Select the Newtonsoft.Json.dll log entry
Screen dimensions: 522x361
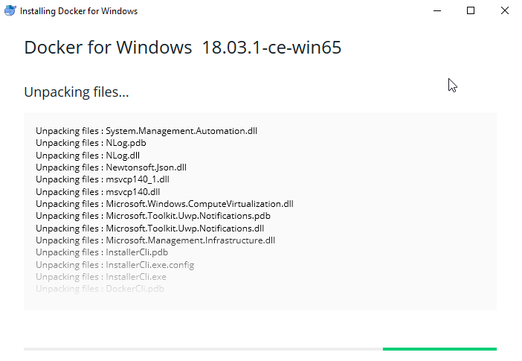pos(111,167)
